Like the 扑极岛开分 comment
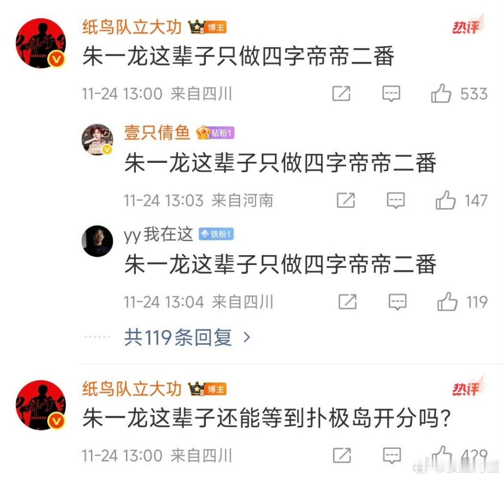 point(442,456)
